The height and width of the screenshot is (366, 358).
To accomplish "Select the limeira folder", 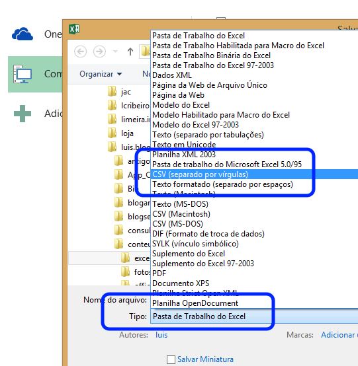I will (129, 120).
